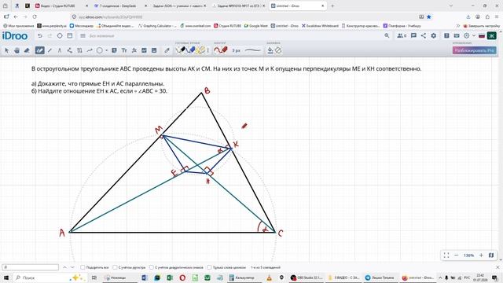Open the Excalidraw Whiteboard bookmark

320,26
